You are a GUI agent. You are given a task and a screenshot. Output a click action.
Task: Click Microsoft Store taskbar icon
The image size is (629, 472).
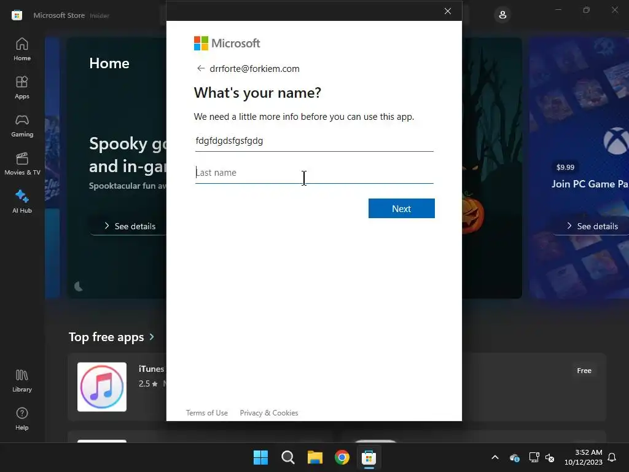click(x=369, y=457)
